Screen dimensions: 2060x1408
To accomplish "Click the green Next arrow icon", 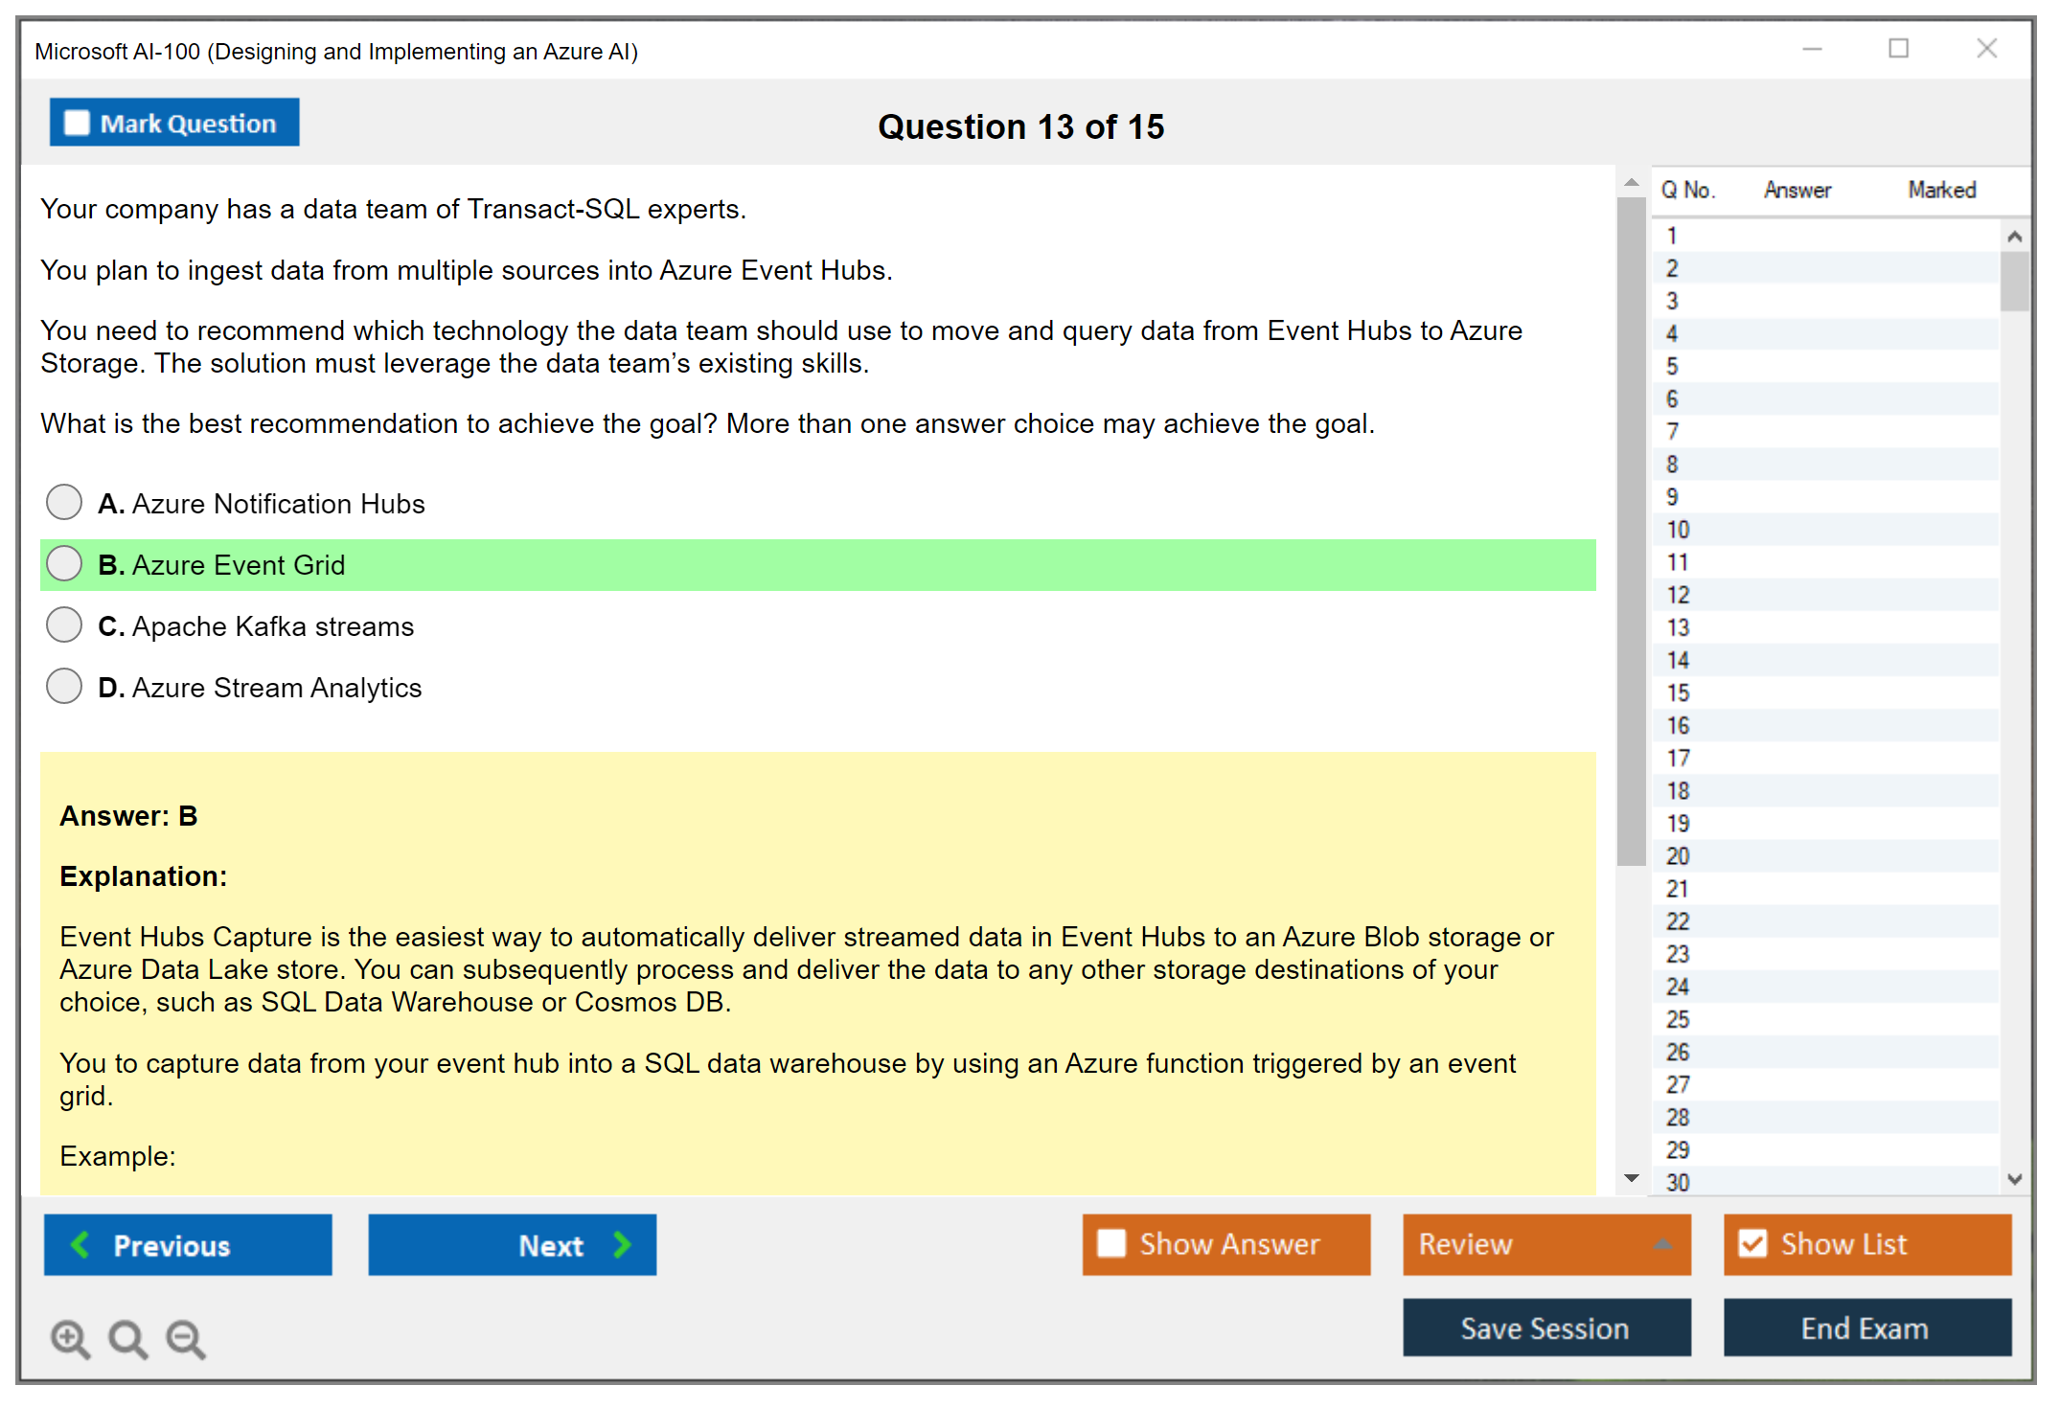I will click(x=622, y=1244).
